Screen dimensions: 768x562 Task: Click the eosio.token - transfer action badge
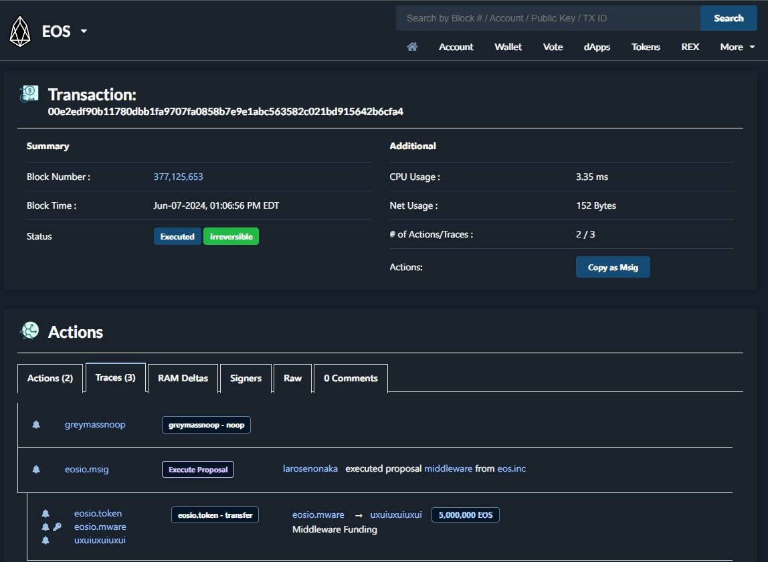coord(215,515)
